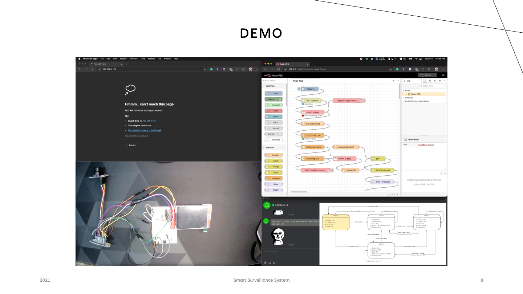Click the Search flows field in info sidebar
This screenshot has height=294, width=523.
pyautogui.click(x=432, y=86)
